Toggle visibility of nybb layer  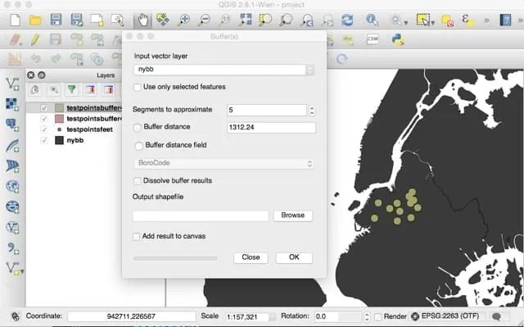(x=43, y=140)
